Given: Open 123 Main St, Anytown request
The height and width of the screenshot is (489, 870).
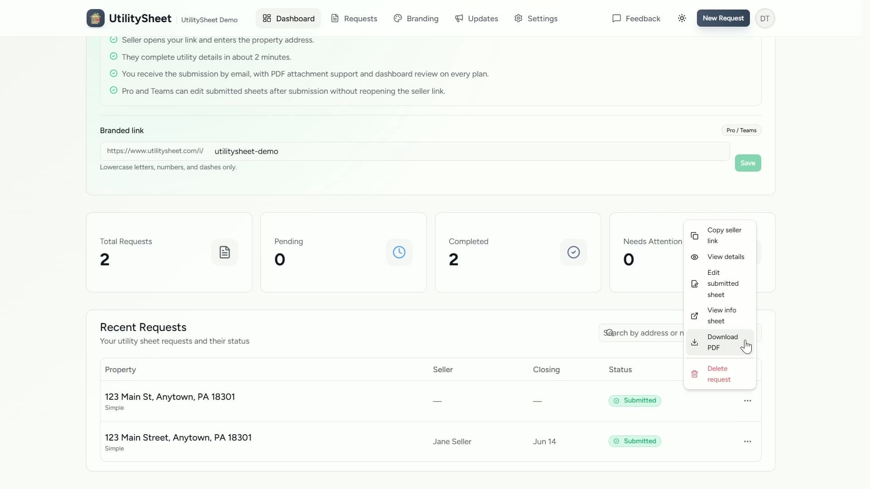Looking at the screenshot, I should tap(170, 397).
